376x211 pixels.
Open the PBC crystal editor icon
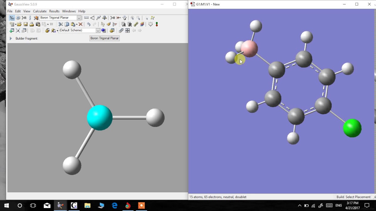point(150,24)
